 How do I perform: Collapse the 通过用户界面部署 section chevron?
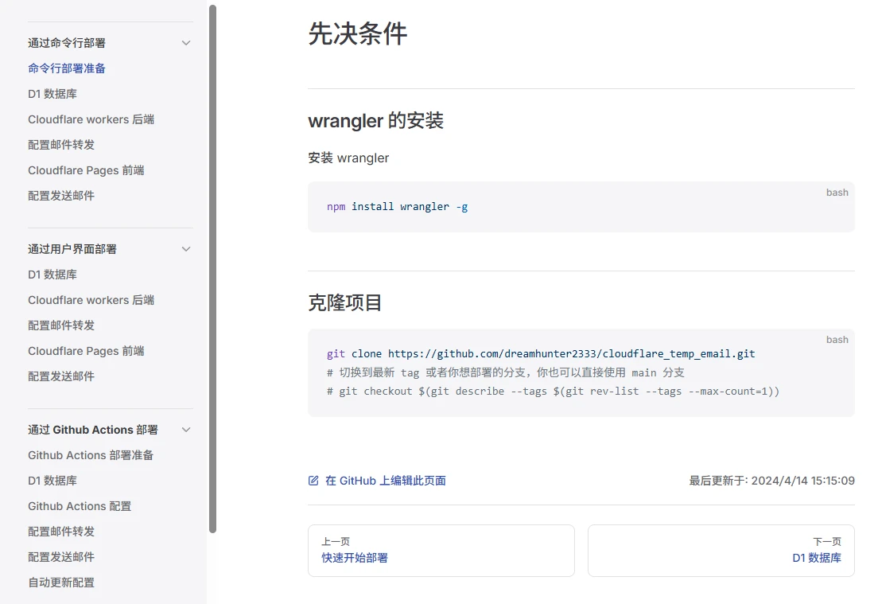(x=186, y=249)
